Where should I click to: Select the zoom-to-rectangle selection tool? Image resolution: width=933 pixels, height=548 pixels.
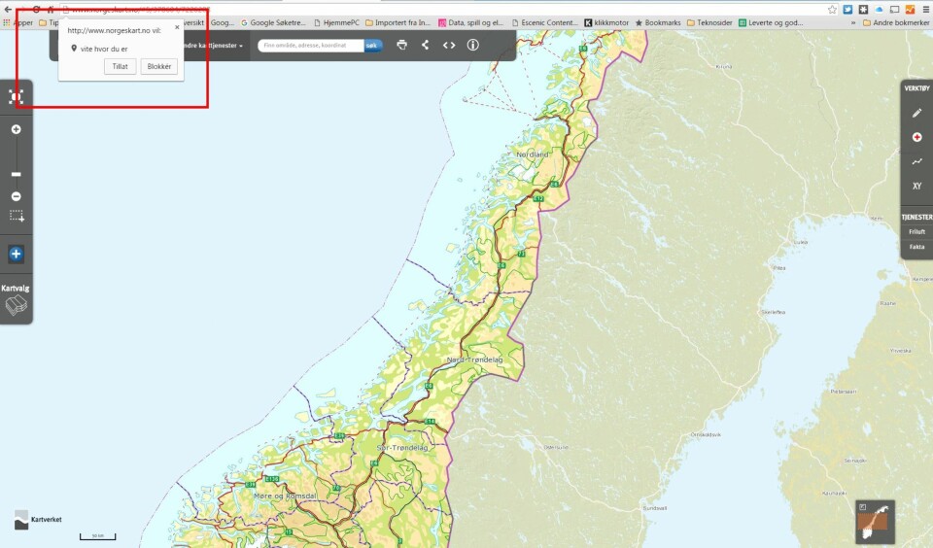click(x=17, y=217)
